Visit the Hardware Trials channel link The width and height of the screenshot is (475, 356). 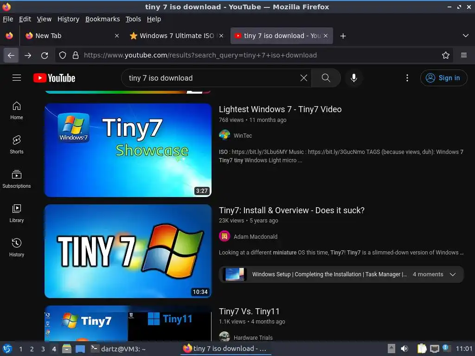click(x=253, y=337)
